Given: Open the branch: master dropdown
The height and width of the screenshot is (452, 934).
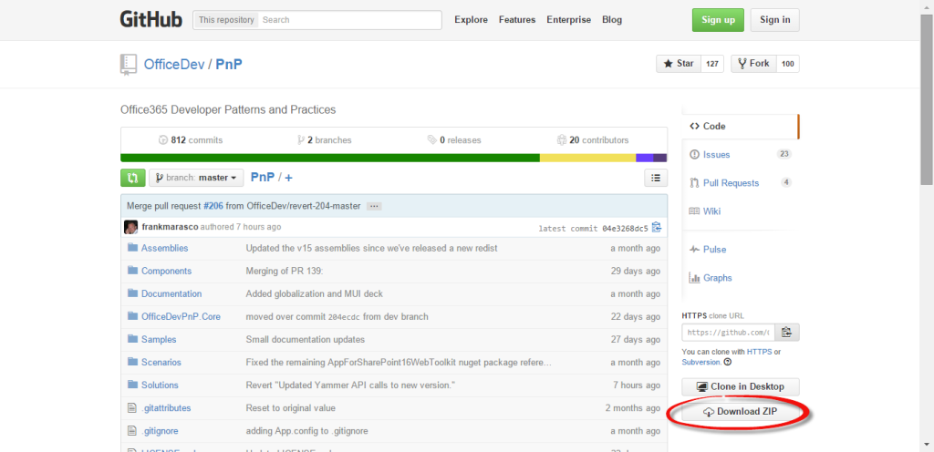Looking at the screenshot, I should pyautogui.click(x=197, y=177).
